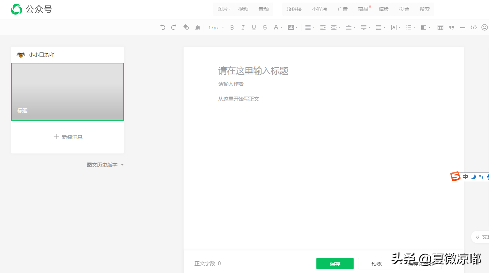
Task: Click the Undo arrow in the editor toolbar
Action: (x=162, y=27)
